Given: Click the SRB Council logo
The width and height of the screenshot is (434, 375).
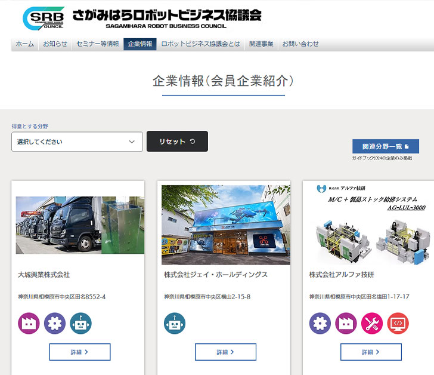Looking at the screenshot, I should [43, 19].
